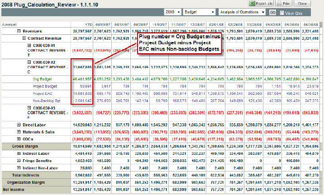Click the Export .xls Excel icon

[253, 3]
